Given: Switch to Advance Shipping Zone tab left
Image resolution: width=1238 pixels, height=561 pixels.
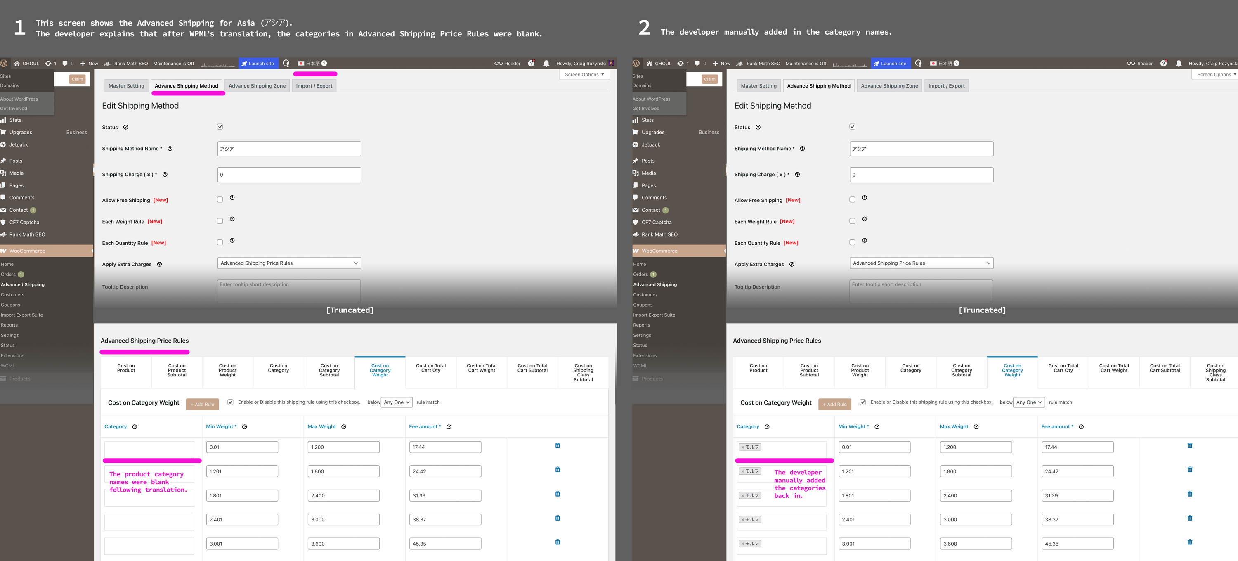Looking at the screenshot, I should pos(257,86).
